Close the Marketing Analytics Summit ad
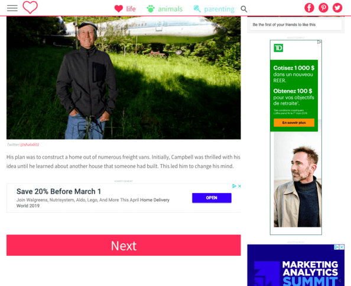Image resolution: width=351 pixels, height=286 pixels. point(342,247)
